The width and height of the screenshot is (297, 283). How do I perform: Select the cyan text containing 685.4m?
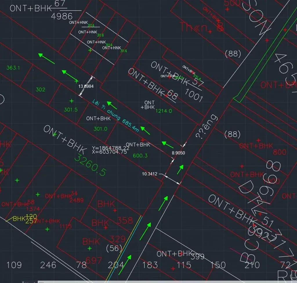pos(116,116)
